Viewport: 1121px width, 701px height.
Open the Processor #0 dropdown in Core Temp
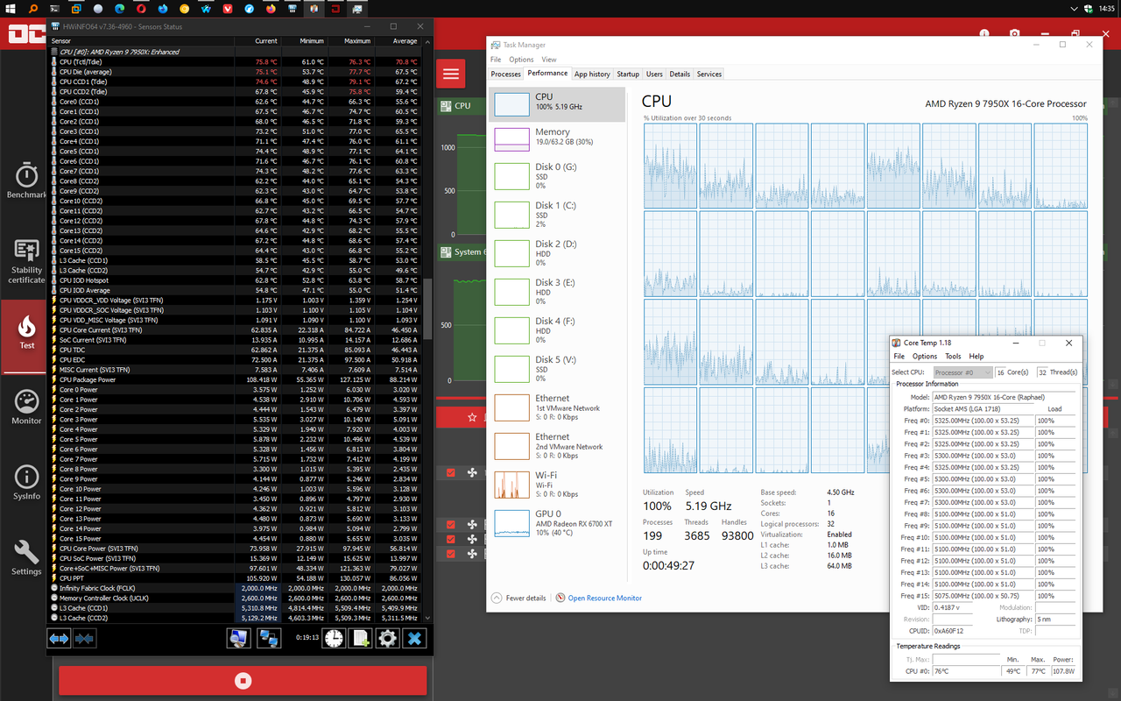[x=963, y=372]
